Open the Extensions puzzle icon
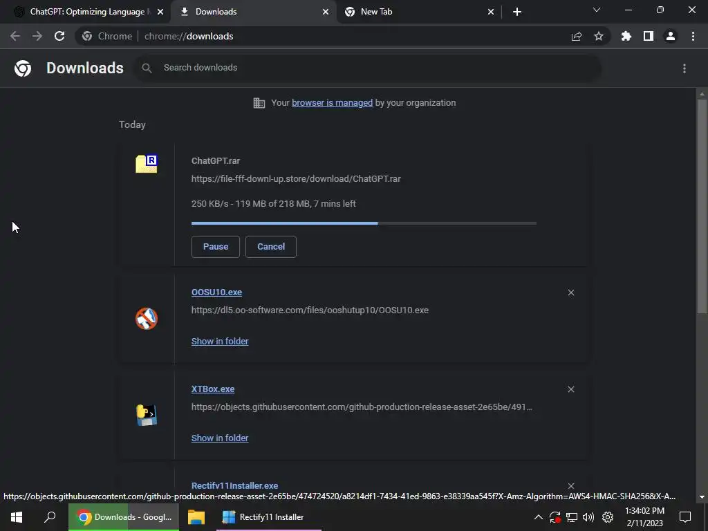The height and width of the screenshot is (531, 708). tap(626, 36)
